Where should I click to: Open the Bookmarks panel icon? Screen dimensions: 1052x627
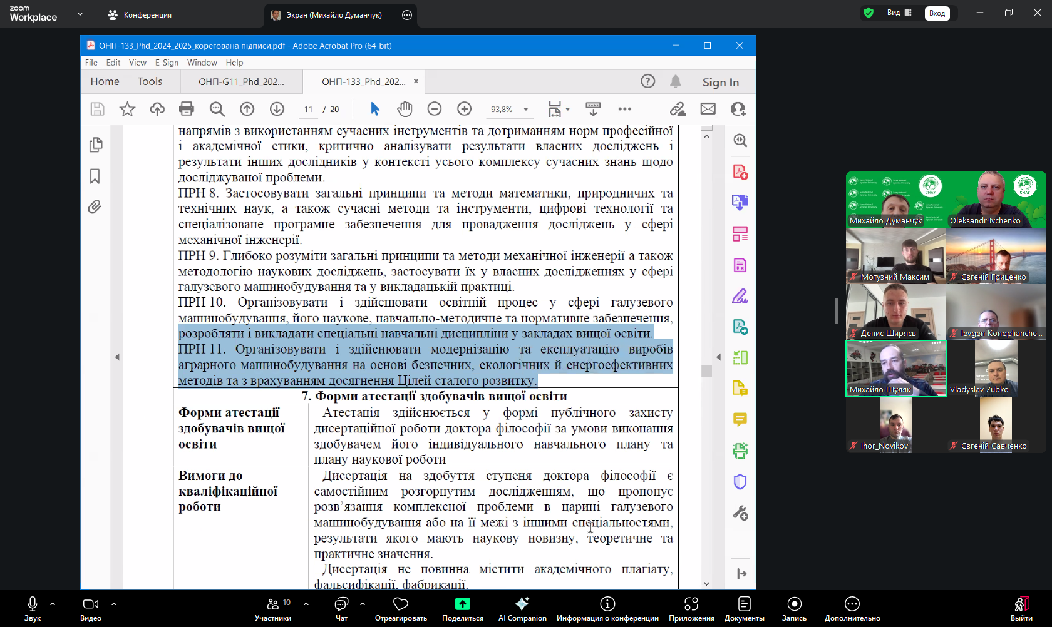point(95,176)
